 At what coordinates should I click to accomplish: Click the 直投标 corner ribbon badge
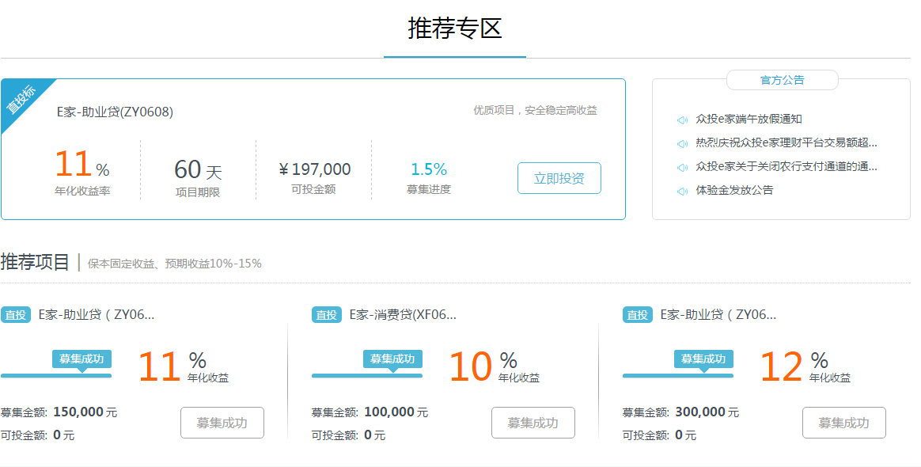tap(24, 101)
